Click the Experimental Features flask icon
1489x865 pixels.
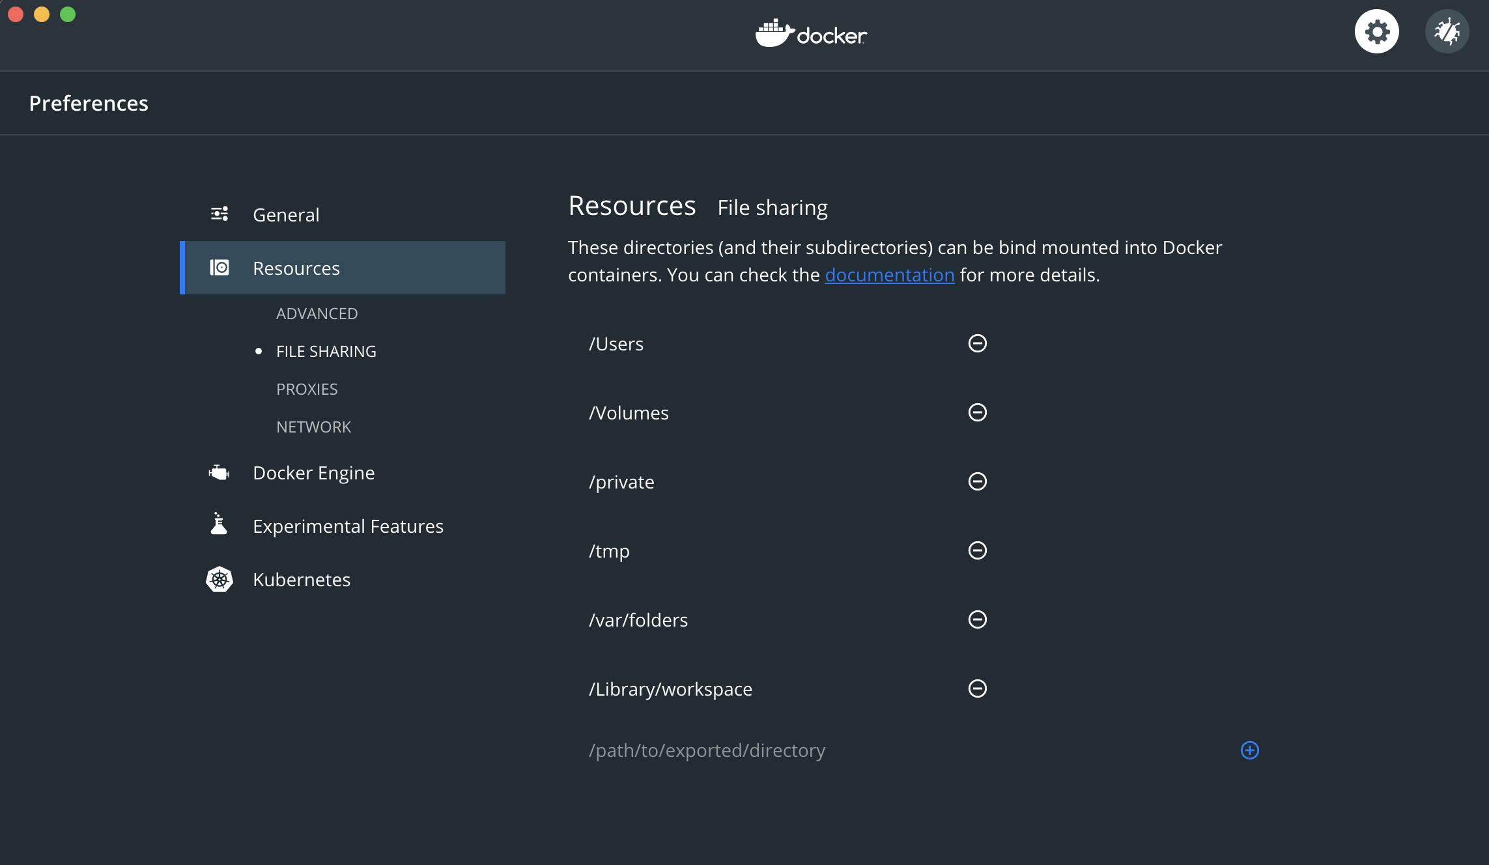pos(219,523)
